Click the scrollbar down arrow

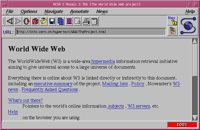pyautogui.click(x=195, y=118)
